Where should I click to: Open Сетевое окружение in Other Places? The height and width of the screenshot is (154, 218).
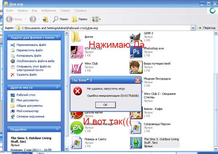(31, 116)
